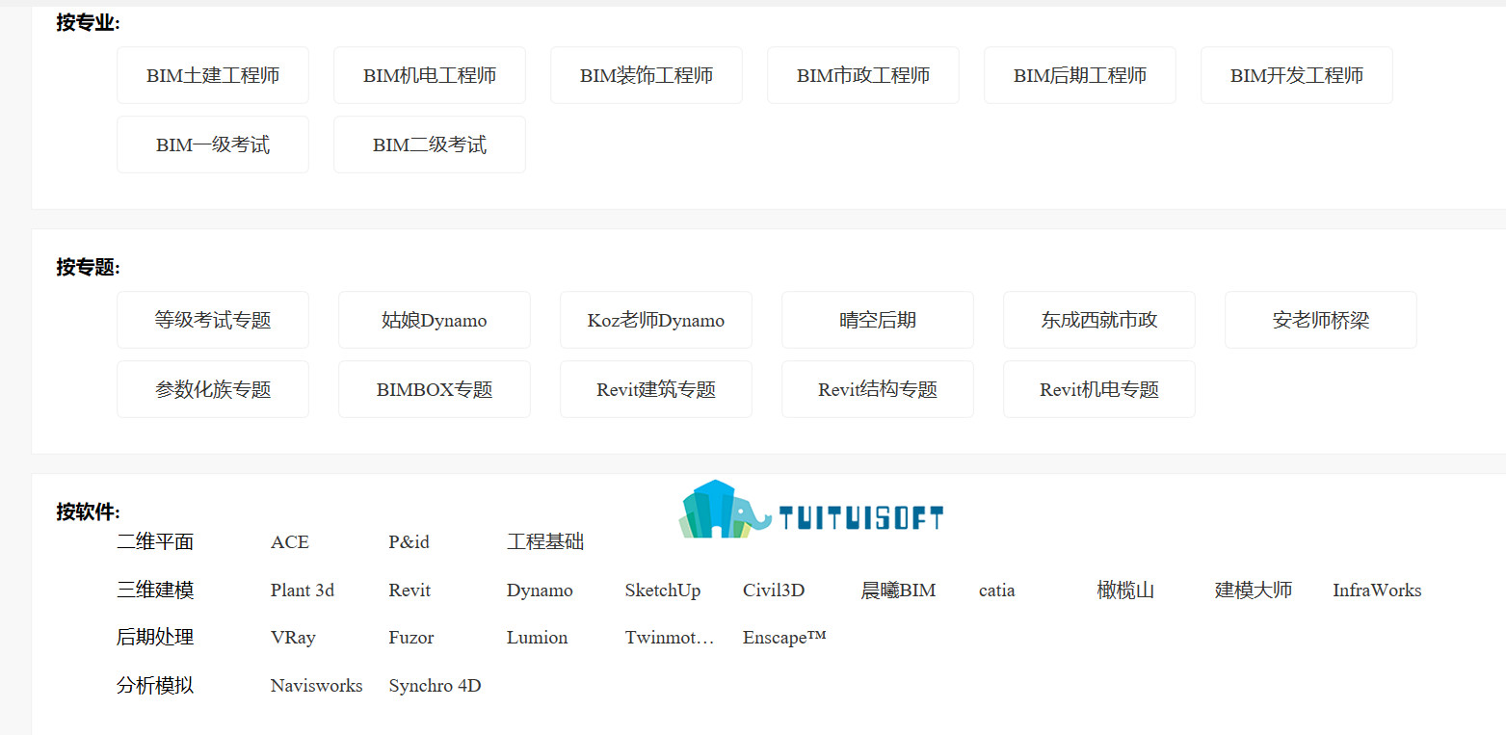Viewport: 1506px width, 735px height.
Task: Open 姑娘Dynamo topic
Action: coord(435,320)
